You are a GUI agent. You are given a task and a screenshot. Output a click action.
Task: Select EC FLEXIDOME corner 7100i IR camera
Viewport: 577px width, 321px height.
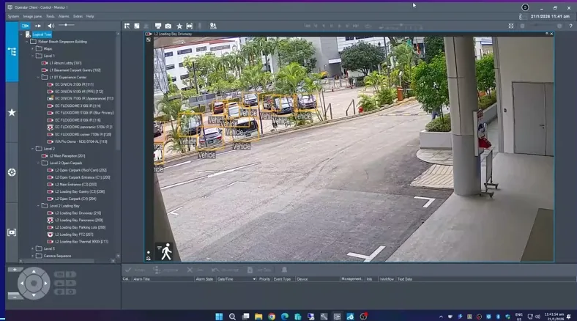[83, 134]
